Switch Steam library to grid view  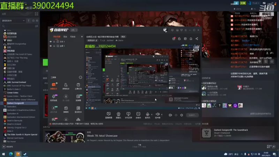tap(37, 14)
